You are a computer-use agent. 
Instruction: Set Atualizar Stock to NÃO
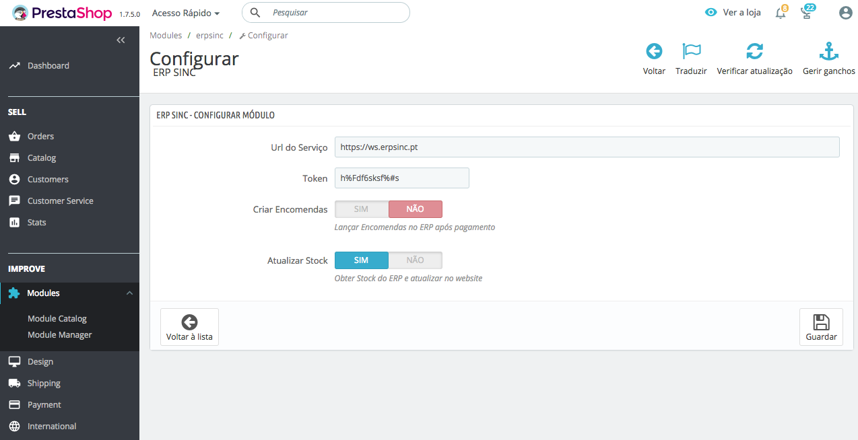[x=416, y=260]
